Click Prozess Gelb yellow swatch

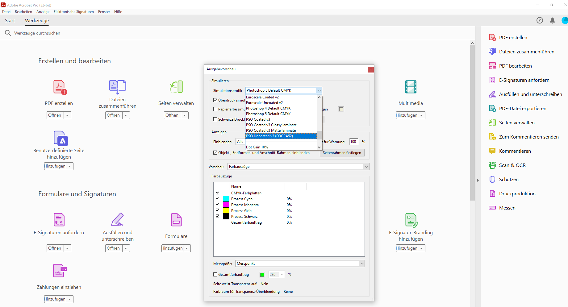[226, 211]
